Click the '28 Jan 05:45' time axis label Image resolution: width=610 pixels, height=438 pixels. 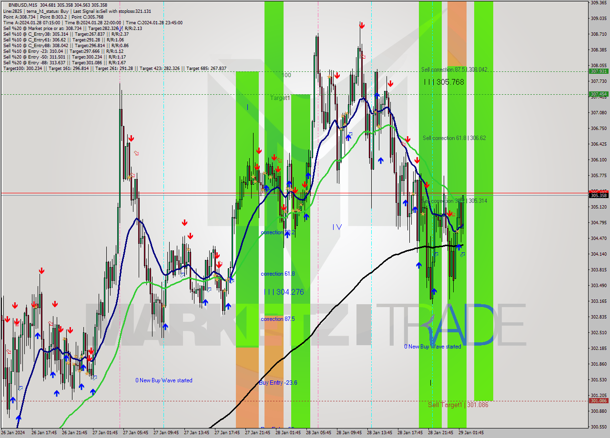(x=318, y=433)
